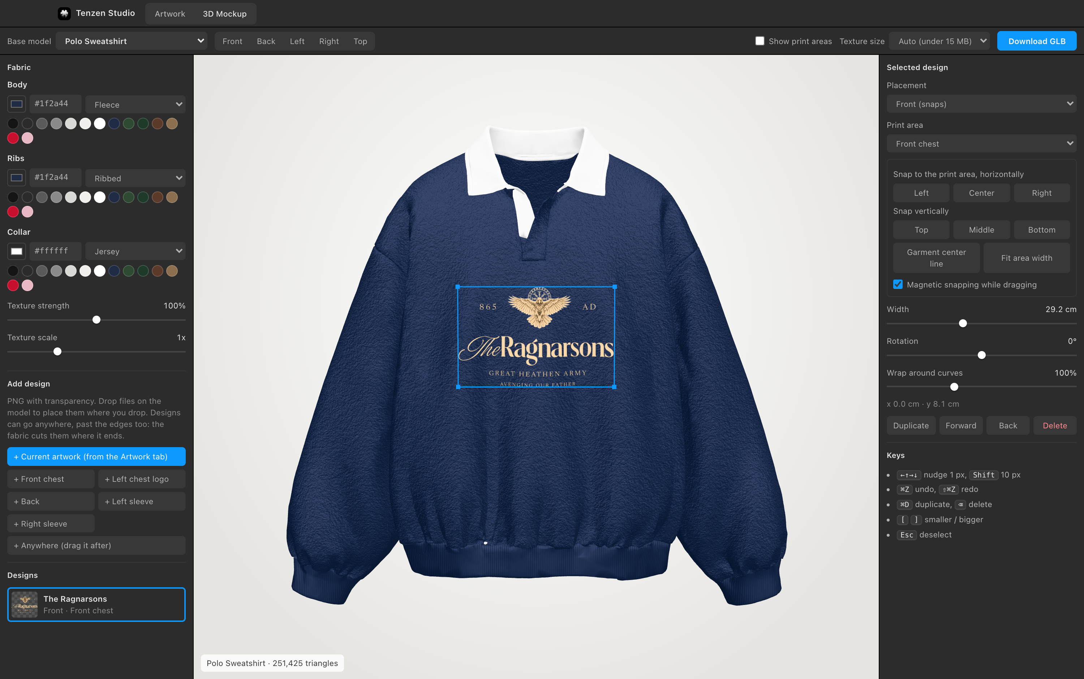The width and height of the screenshot is (1084, 679).
Task: Bring the design Forward
Action: (961, 425)
